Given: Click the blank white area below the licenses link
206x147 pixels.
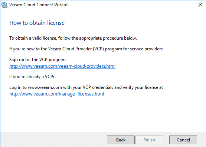Looking at the screenshot, I should coord(102,114).
